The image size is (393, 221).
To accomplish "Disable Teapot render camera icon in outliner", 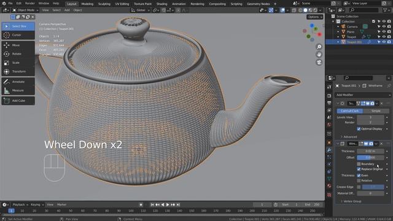I will coord(389,37).
